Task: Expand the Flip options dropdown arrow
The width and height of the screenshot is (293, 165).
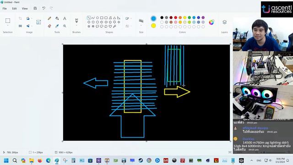Action: pyautogui.click(x=32, y=26)
